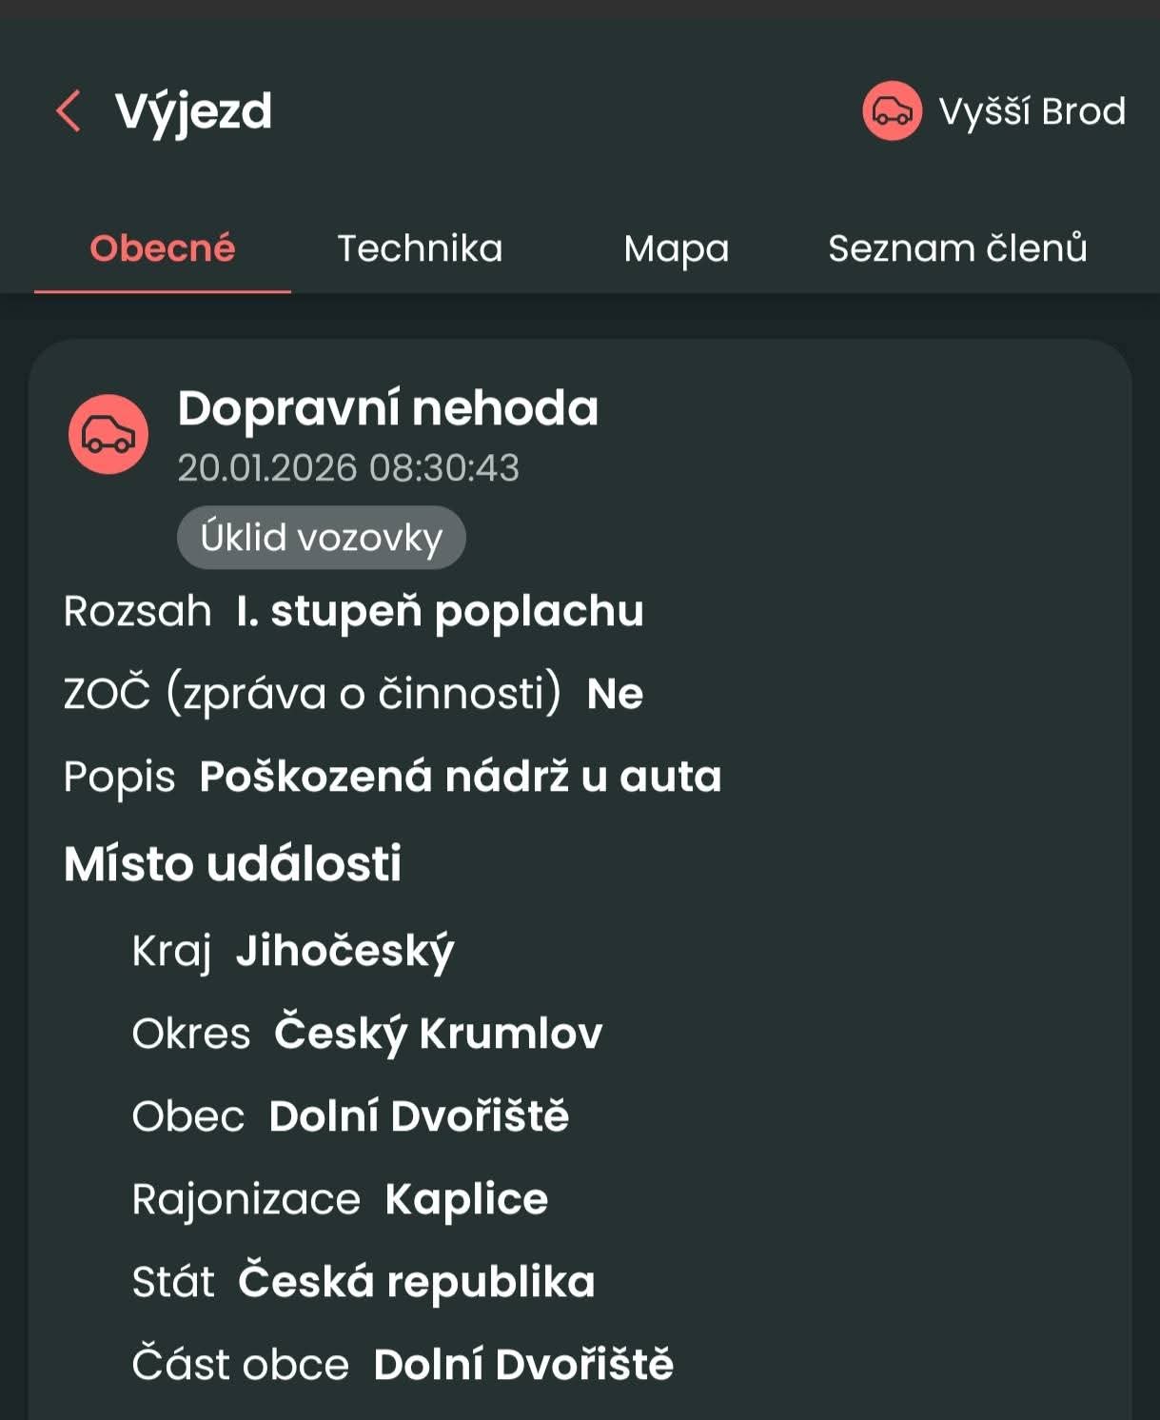Tap the Stát value Česká republika

tap(417, 1282)
